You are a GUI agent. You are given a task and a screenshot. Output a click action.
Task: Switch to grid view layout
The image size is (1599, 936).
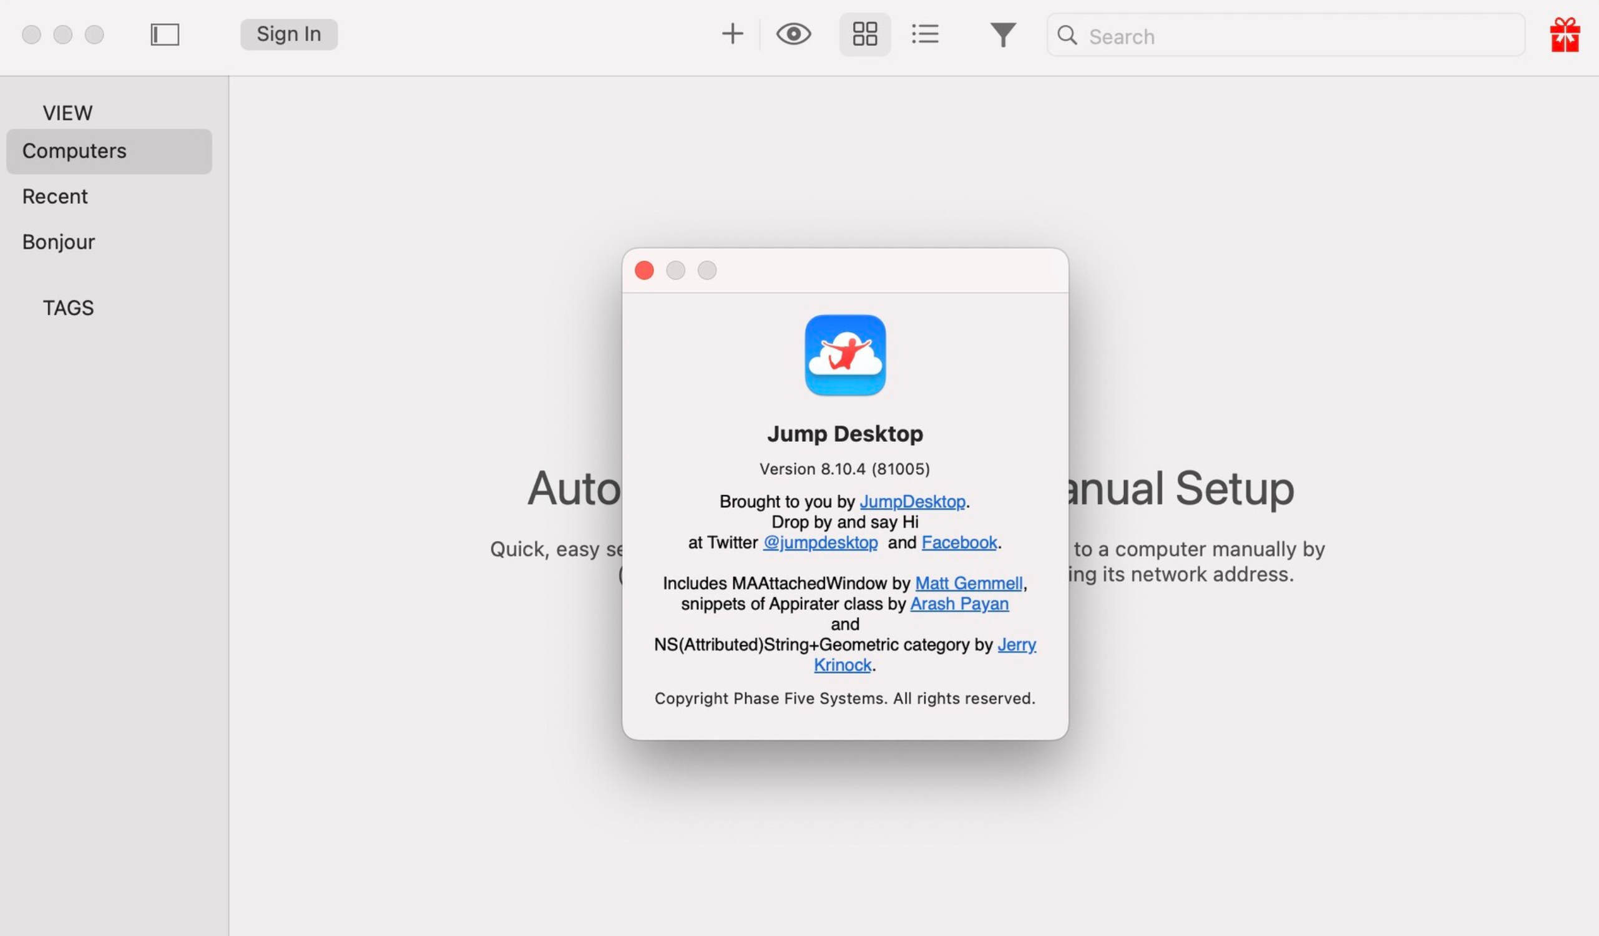pyautogui.click(x=864, y=34)
